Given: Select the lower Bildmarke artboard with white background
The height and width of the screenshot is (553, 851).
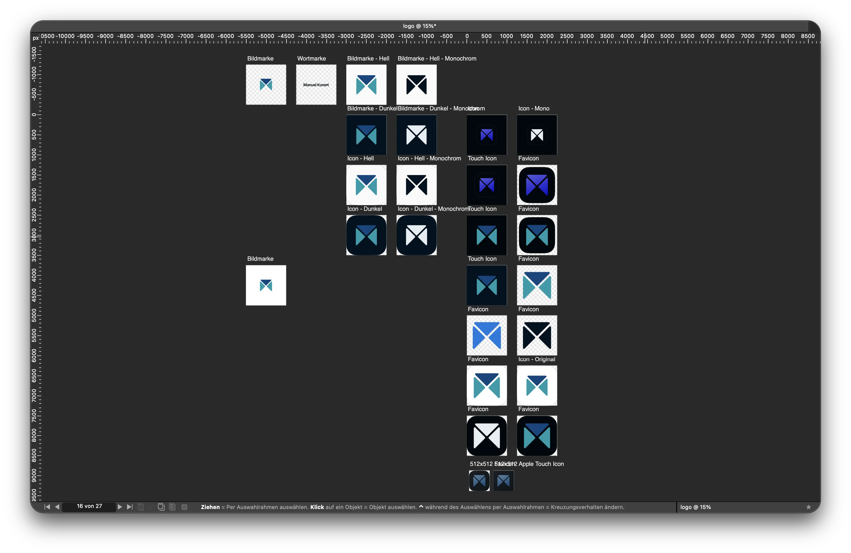Looking at the screenshot, I should (x=266, y=285).
